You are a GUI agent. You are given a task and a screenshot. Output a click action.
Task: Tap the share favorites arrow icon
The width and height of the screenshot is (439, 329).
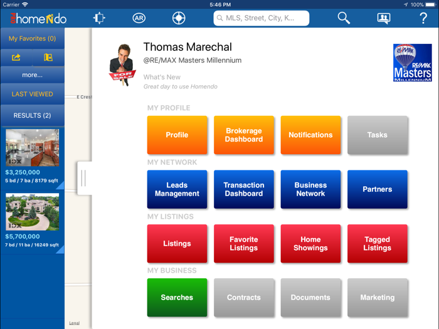tap(16, 58)
